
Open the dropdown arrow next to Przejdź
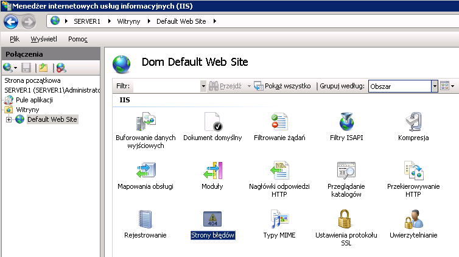pos(249,86)
